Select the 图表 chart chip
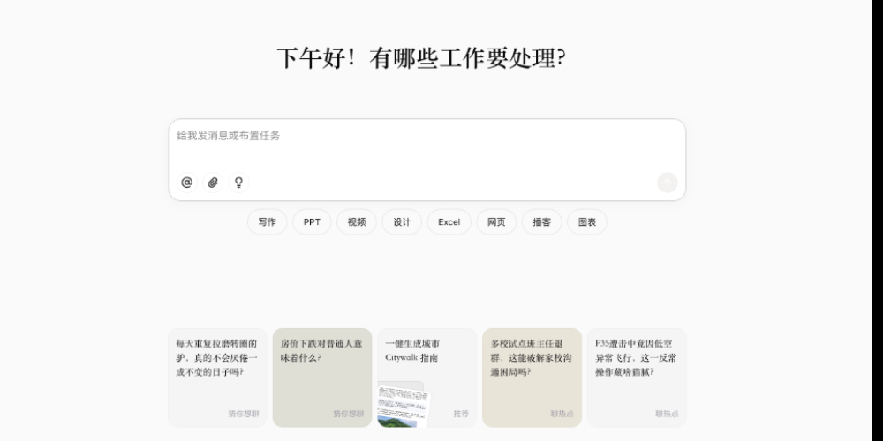883x441 pixels. (x=586, y=222)
